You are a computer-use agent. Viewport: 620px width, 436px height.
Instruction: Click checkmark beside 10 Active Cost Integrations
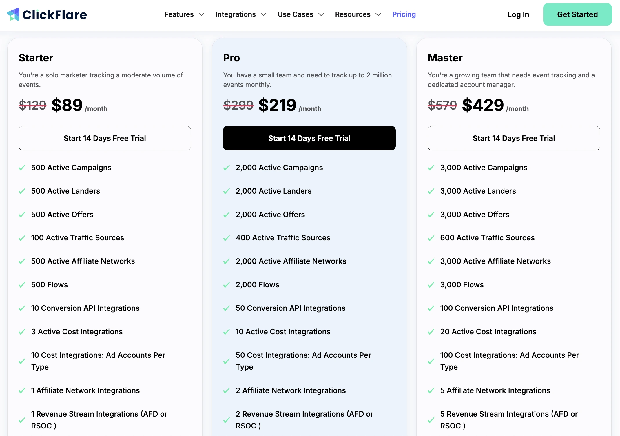click(x=227, y=332)
